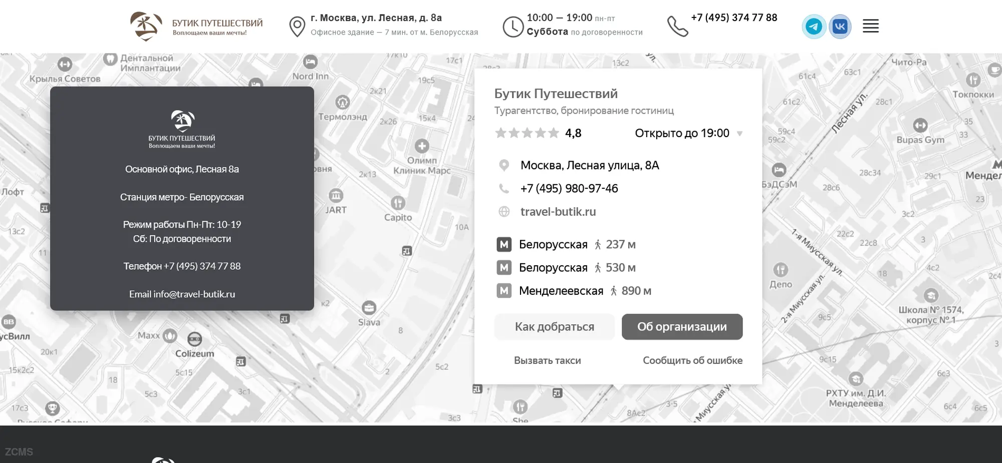Click the Сообщить об ошибке link
1002x463 pixels.
tap(692, 360)
